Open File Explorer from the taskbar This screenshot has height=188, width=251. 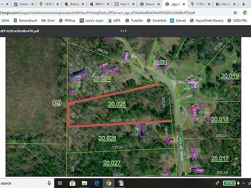85,183
